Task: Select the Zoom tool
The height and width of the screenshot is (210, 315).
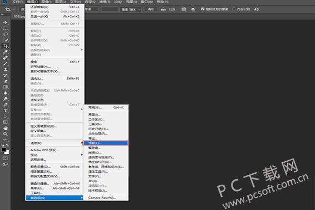Action: click(5, 134)
